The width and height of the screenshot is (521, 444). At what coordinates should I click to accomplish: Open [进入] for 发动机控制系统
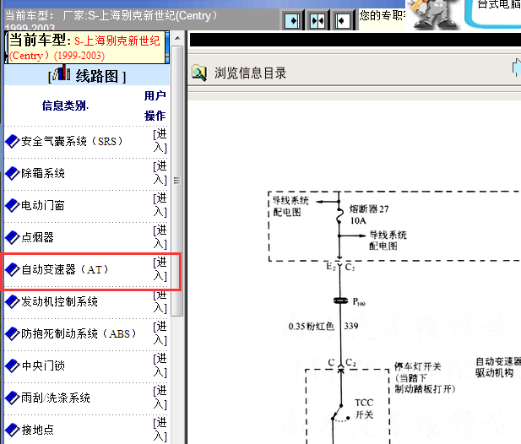(160, 302)
